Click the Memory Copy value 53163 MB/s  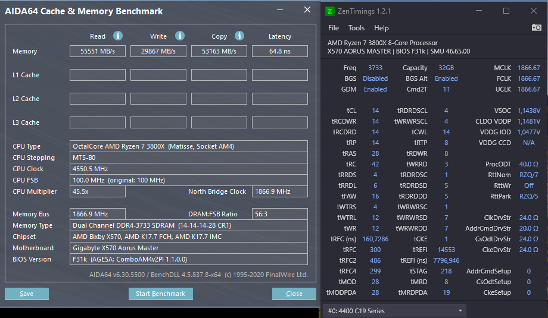click(219, 51)
